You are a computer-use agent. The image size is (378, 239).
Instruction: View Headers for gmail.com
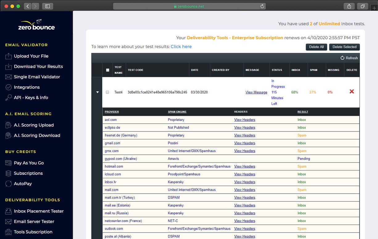pos(245,143)
